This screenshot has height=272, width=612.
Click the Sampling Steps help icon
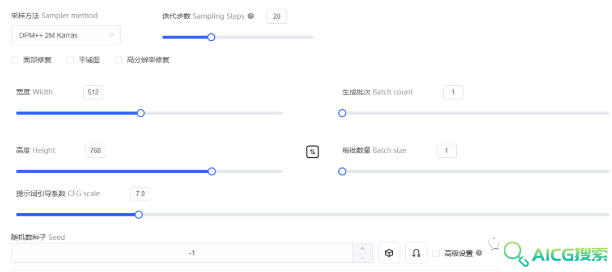(251, 16)
